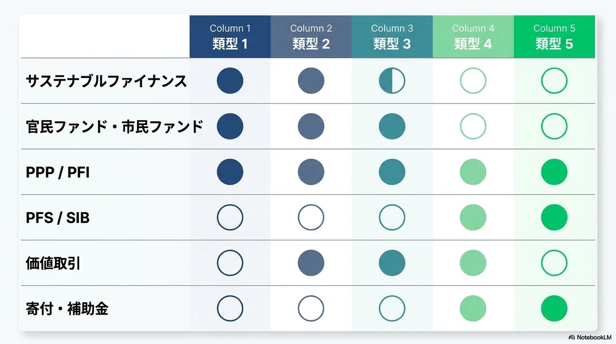Select the 寄付・補助金 row label
Viewport: 616px width, 344px height.
(67, 309)
